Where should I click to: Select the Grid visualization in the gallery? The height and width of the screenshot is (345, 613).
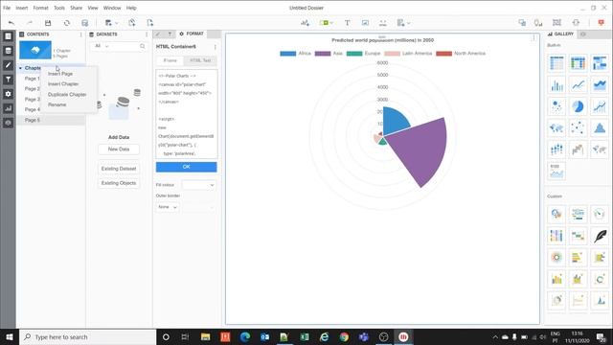click(556, 63)
